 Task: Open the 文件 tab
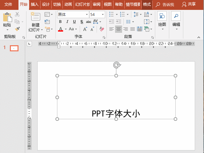(x=8, y=4)
